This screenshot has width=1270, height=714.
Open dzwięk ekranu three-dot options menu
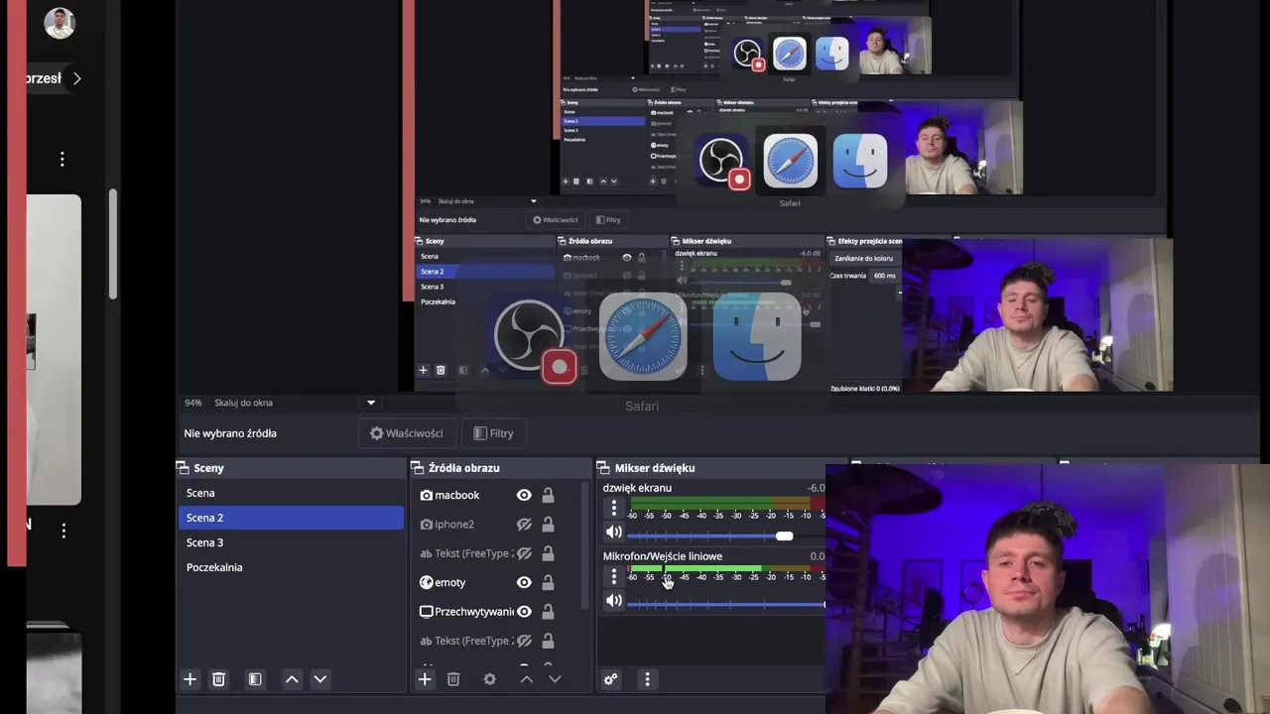614,508
